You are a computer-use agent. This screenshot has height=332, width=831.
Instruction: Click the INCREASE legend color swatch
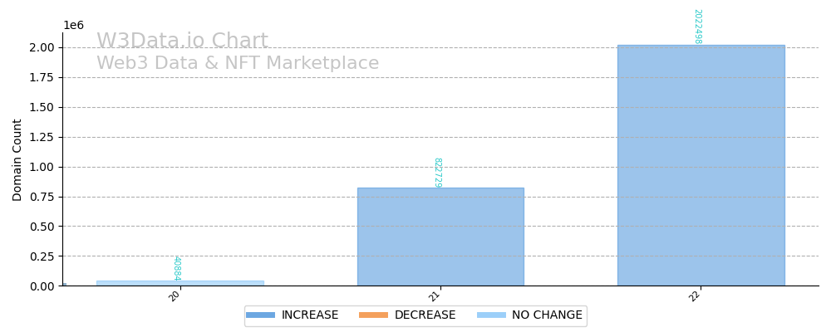(x=260, y=315)
